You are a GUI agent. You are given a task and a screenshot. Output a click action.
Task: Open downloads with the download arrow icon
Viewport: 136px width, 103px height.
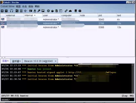pyautogui.click(x=35, y=11)
